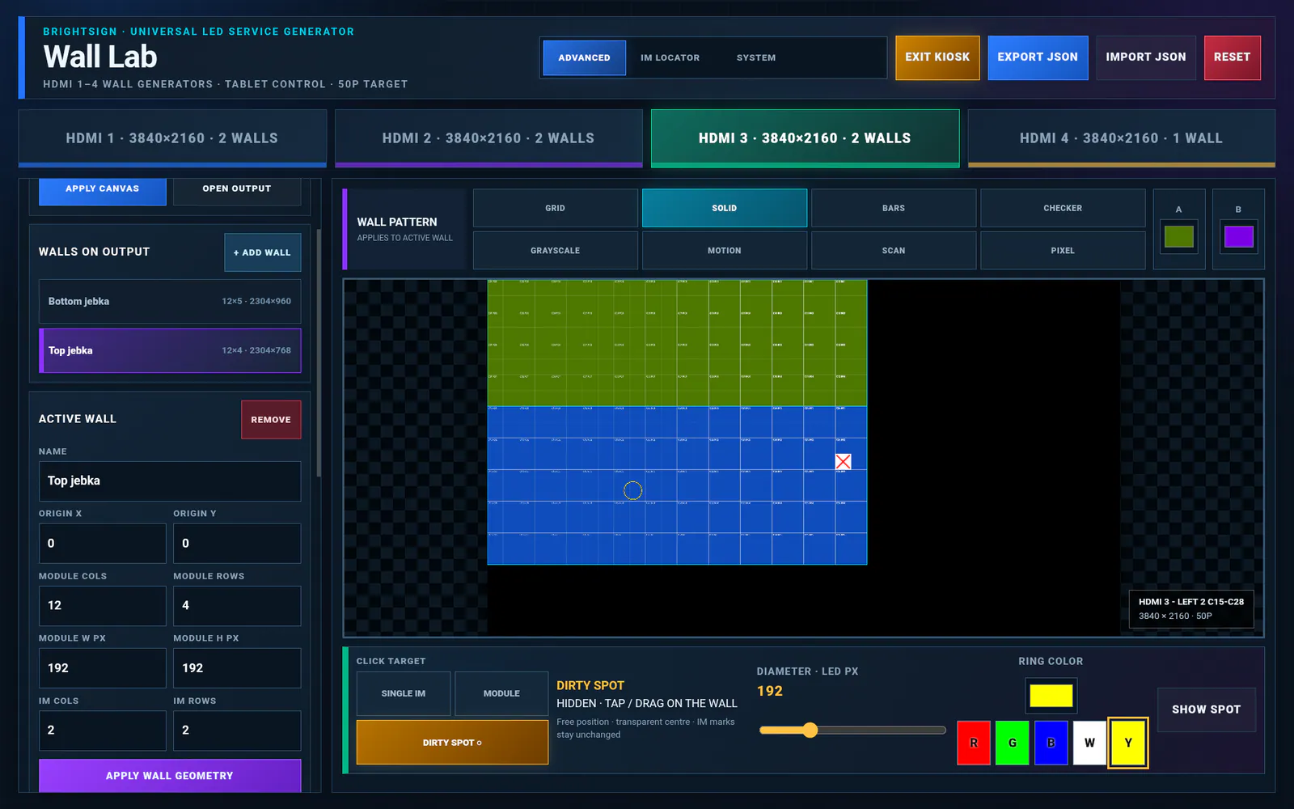Open color A green swatch
The width and height of the screenshot is (1294, 809).
pyautogui.click(x=1178, y=236)
